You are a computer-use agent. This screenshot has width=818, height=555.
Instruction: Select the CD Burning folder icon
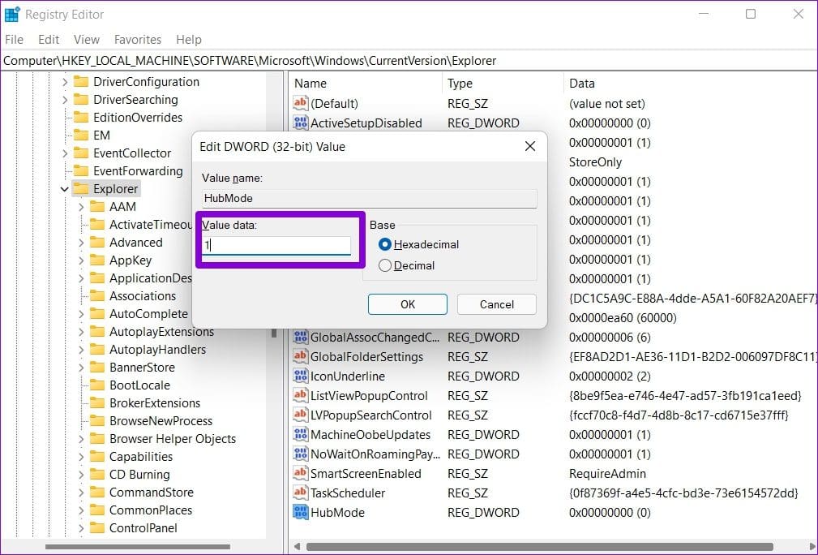(x=97, y=475)
